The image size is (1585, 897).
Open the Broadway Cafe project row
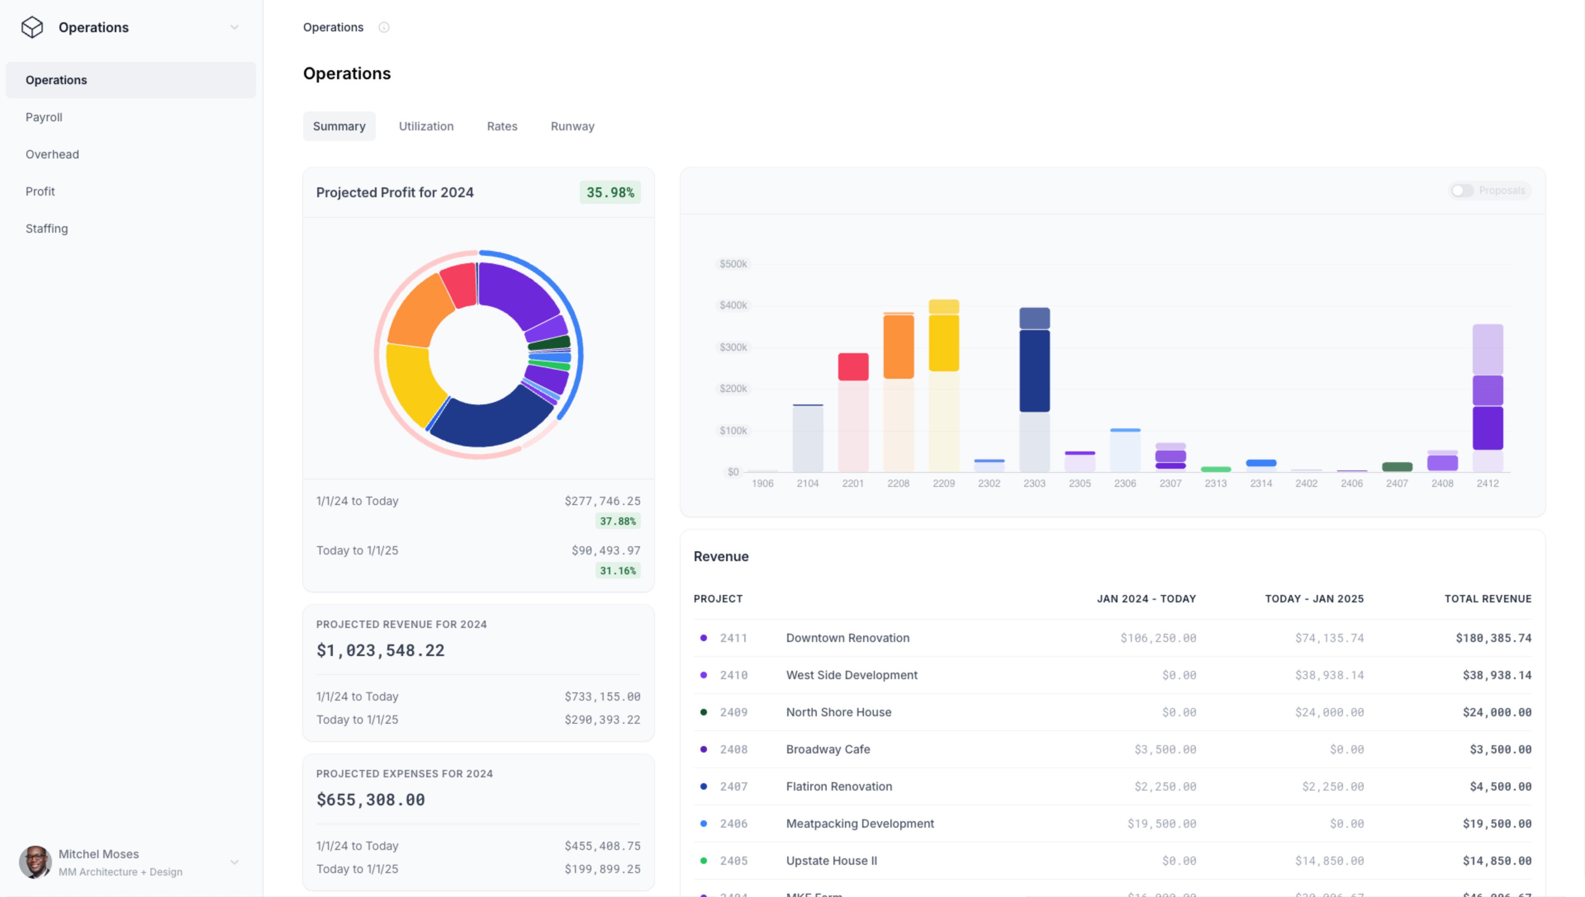point(1112,750)
